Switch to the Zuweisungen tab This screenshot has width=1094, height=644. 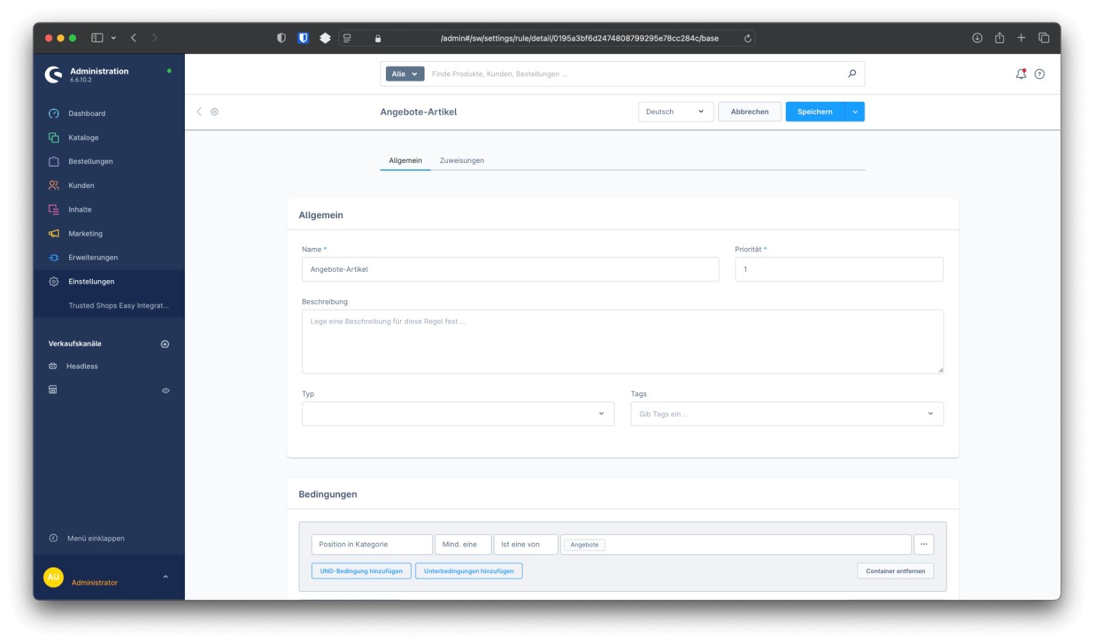[x=461, y=160]
